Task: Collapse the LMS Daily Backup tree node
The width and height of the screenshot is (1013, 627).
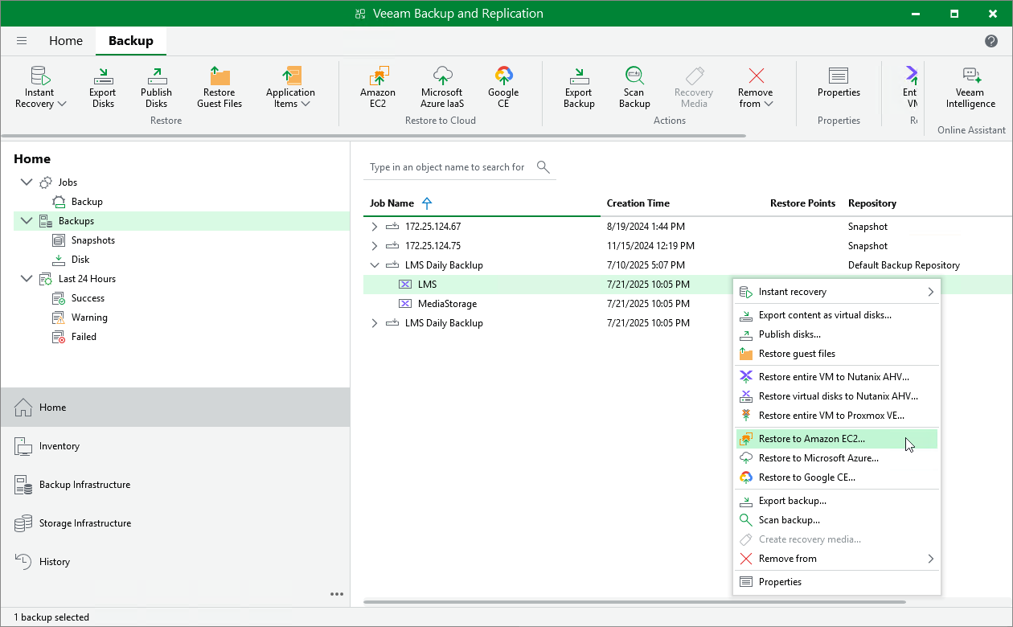Action: [x=374, y=264]
